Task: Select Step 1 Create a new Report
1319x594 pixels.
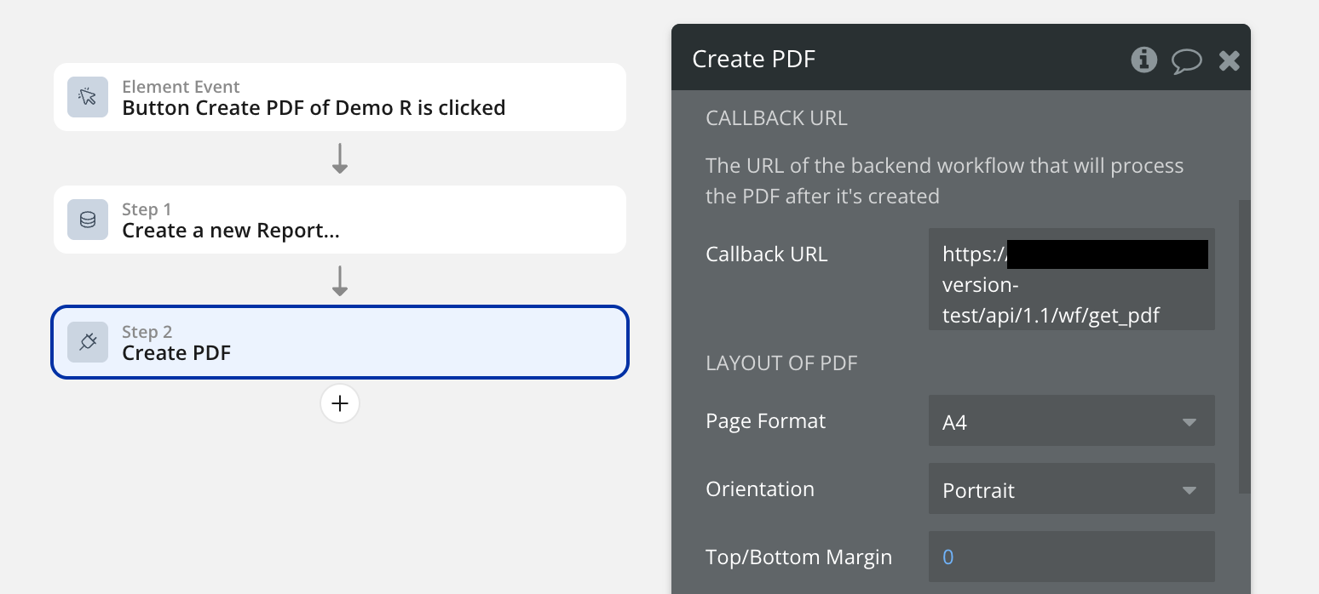Action: pyautogui.click(x=340, y=220)
